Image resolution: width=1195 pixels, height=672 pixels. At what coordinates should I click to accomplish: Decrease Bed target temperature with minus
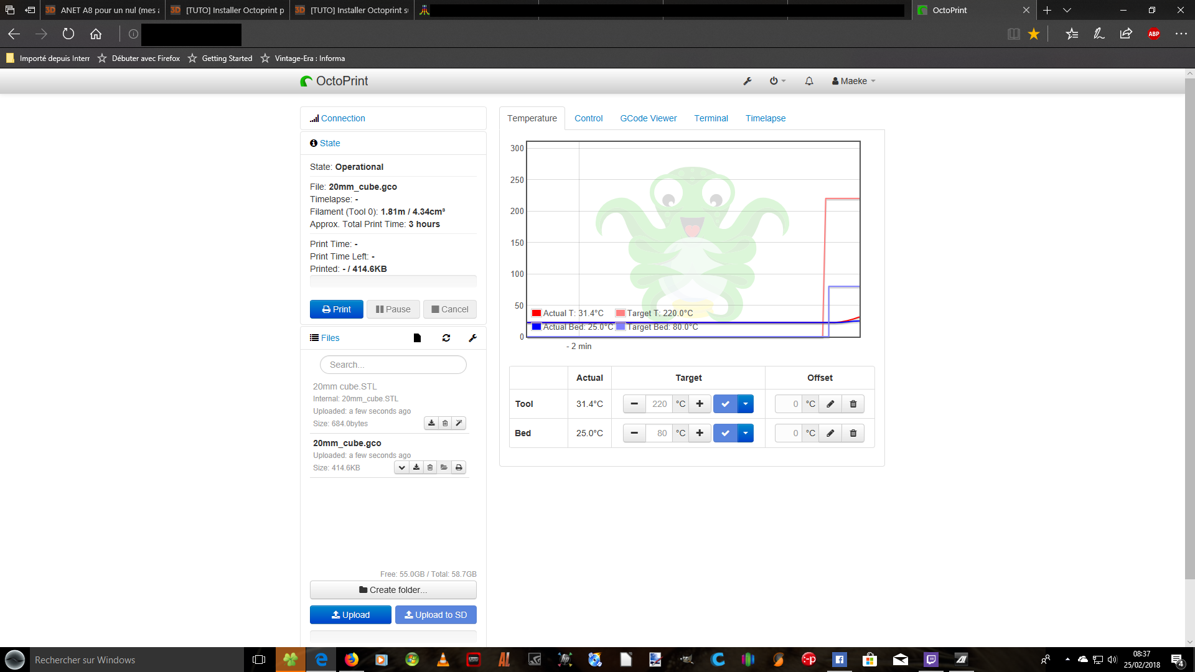coord(634,433)
